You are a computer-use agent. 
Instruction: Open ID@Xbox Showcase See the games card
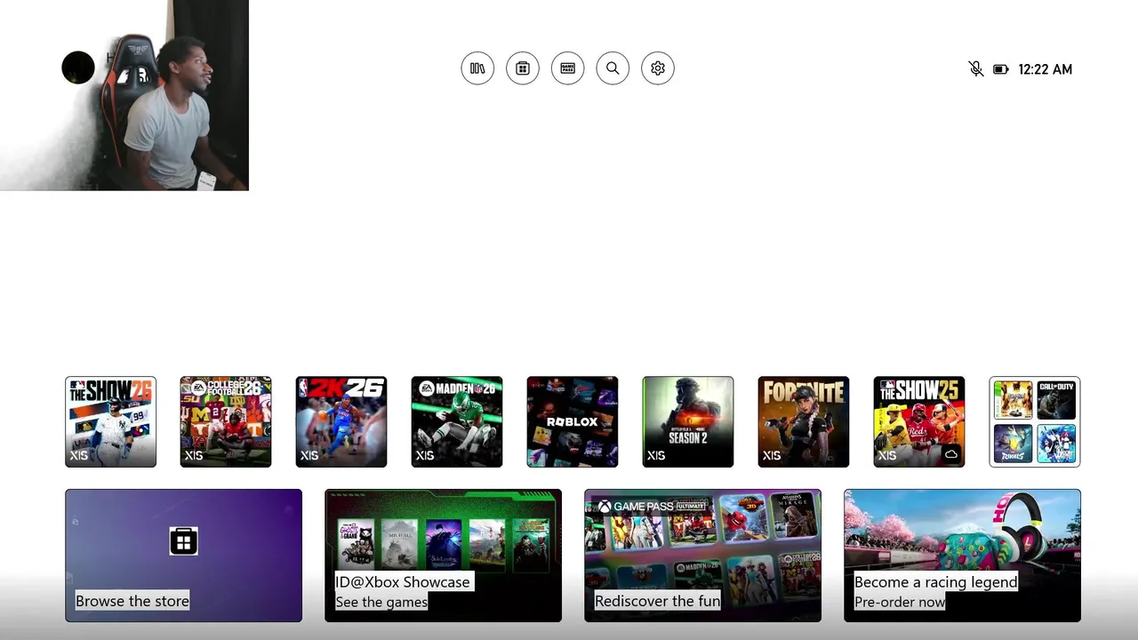(x=443, y=556)
